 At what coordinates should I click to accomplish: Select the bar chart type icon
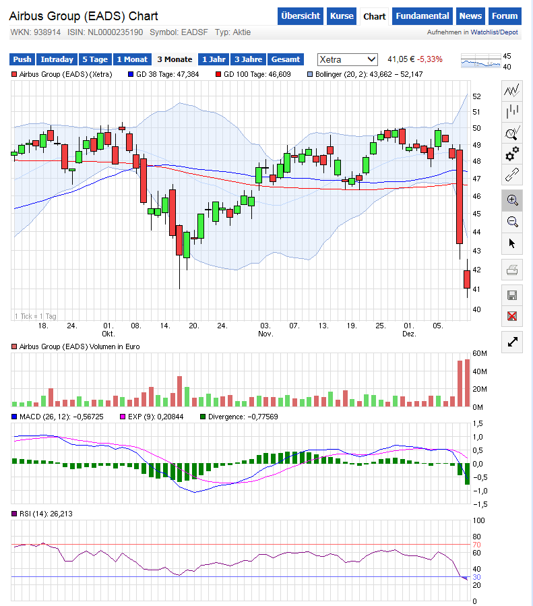[511, 112]
